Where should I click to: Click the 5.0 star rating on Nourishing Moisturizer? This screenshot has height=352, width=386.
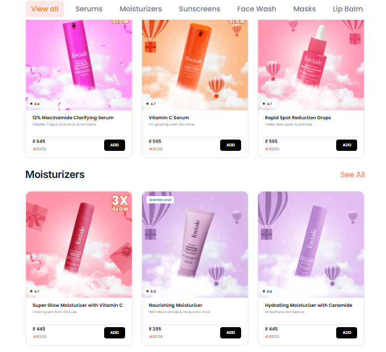pyautogui.click(x=151, y=292)
